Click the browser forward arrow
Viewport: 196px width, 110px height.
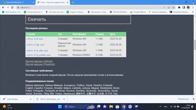pyautogui.click(x=8, y=7)
